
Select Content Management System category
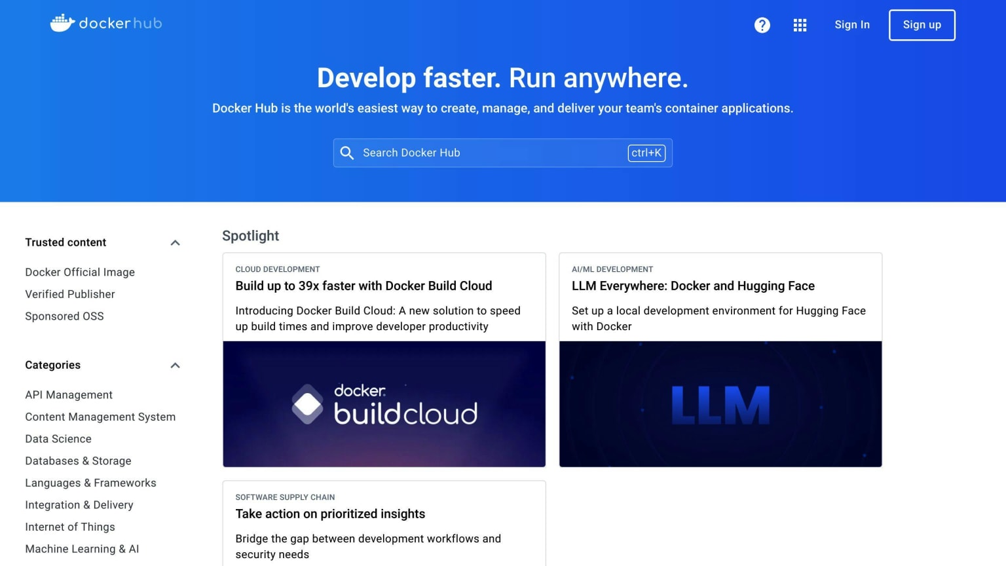coord(100,417)
